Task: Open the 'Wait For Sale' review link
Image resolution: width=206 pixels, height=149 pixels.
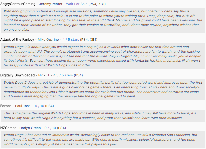Action: [x=77, y=3]
